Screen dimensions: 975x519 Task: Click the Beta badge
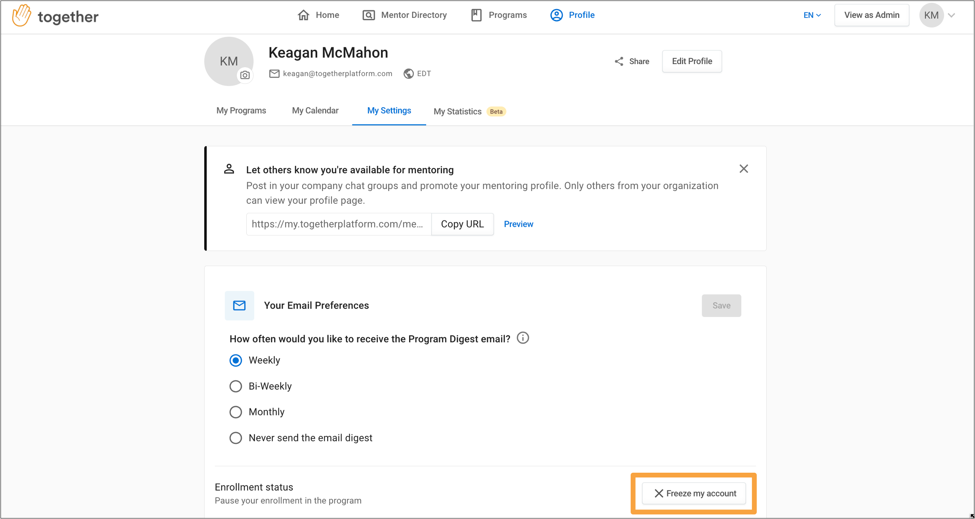click(x=496, y=112)
